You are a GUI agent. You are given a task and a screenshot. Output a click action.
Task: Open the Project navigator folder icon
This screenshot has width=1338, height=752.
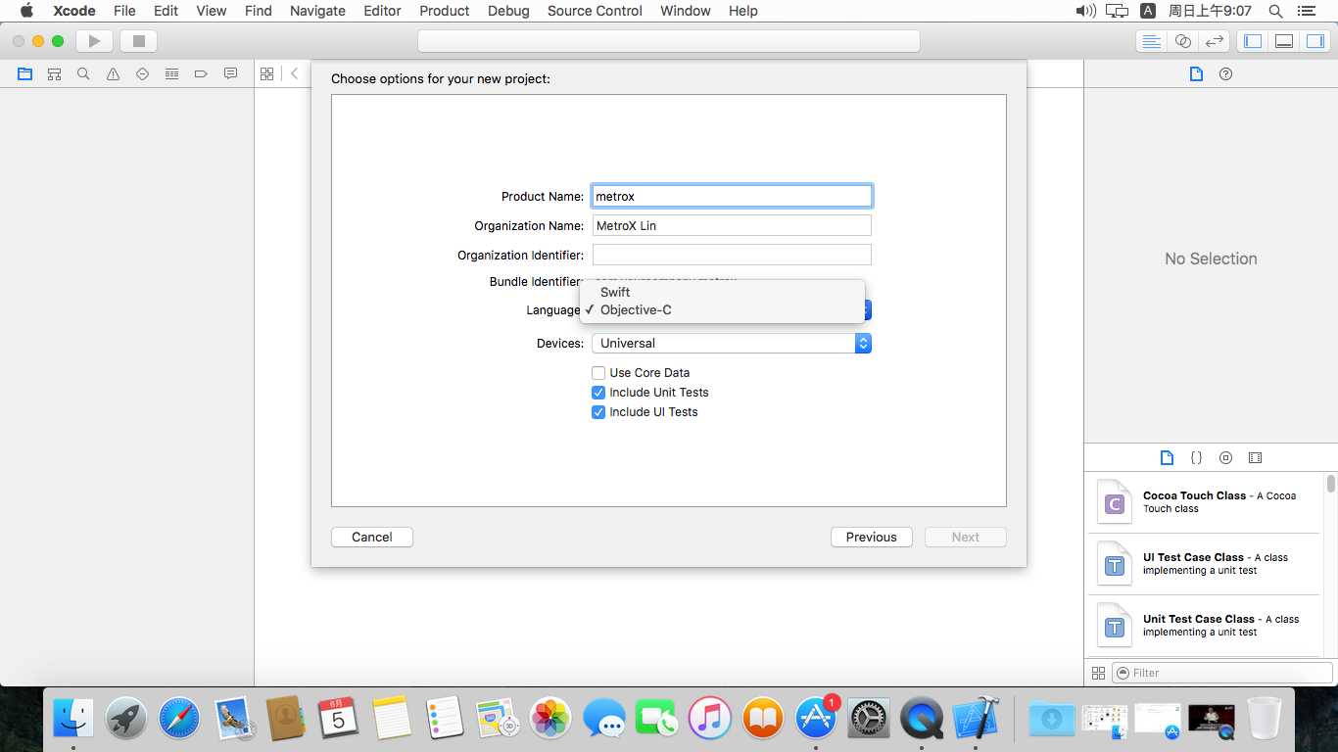[x=24, y=73]
